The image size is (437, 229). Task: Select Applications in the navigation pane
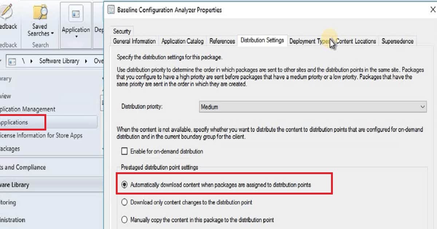pos(15,122)
